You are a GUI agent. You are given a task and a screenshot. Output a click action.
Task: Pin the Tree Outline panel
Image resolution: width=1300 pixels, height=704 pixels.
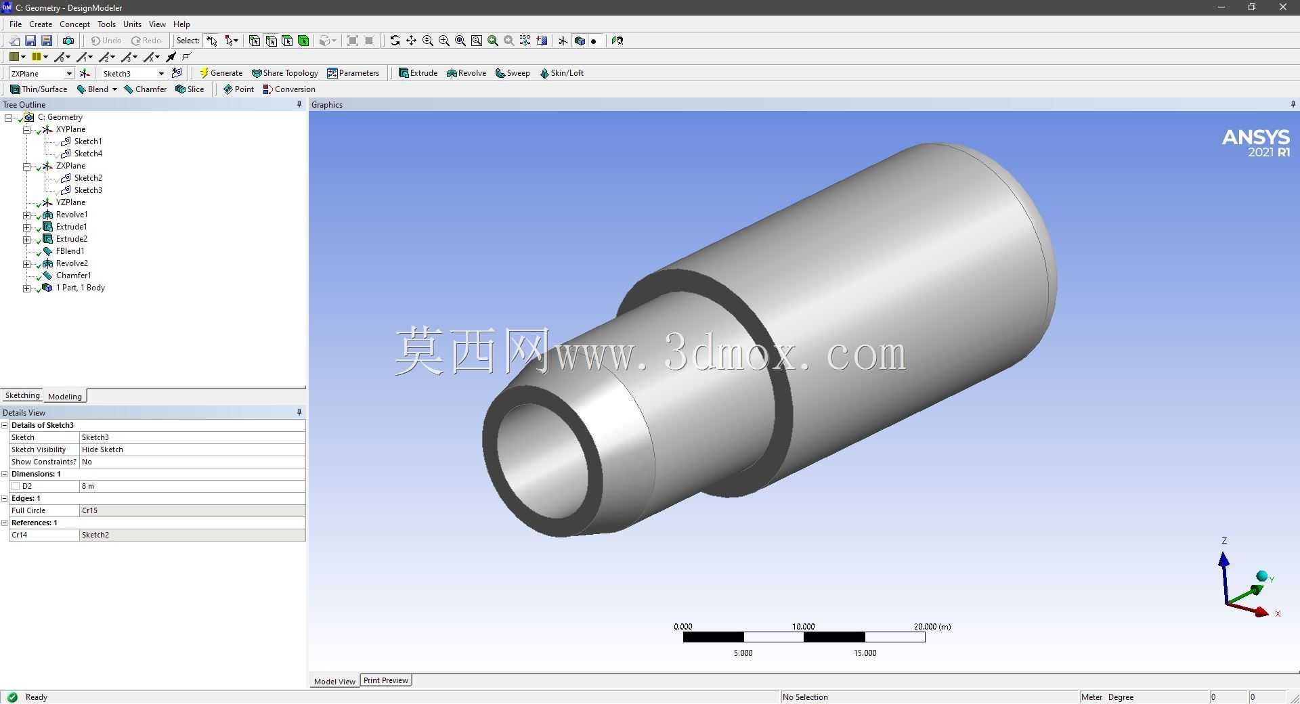(299, 104)
